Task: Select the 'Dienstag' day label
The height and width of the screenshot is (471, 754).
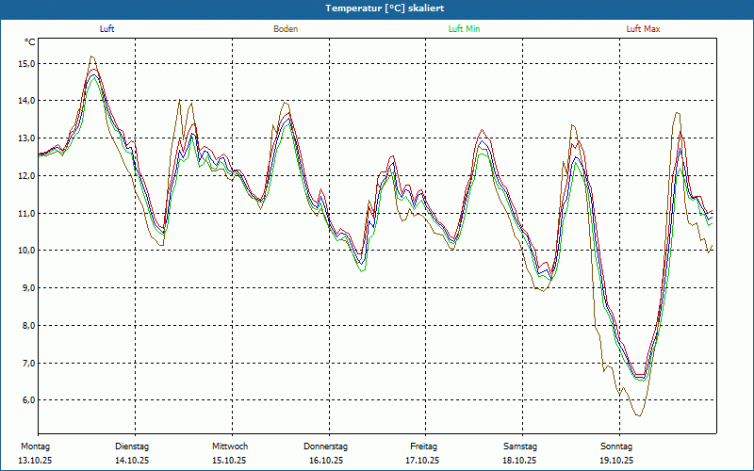Action: coord(132,446)
